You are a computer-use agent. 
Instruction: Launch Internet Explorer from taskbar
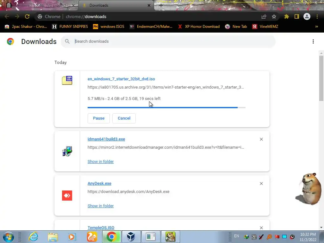[x=33, y=237]
